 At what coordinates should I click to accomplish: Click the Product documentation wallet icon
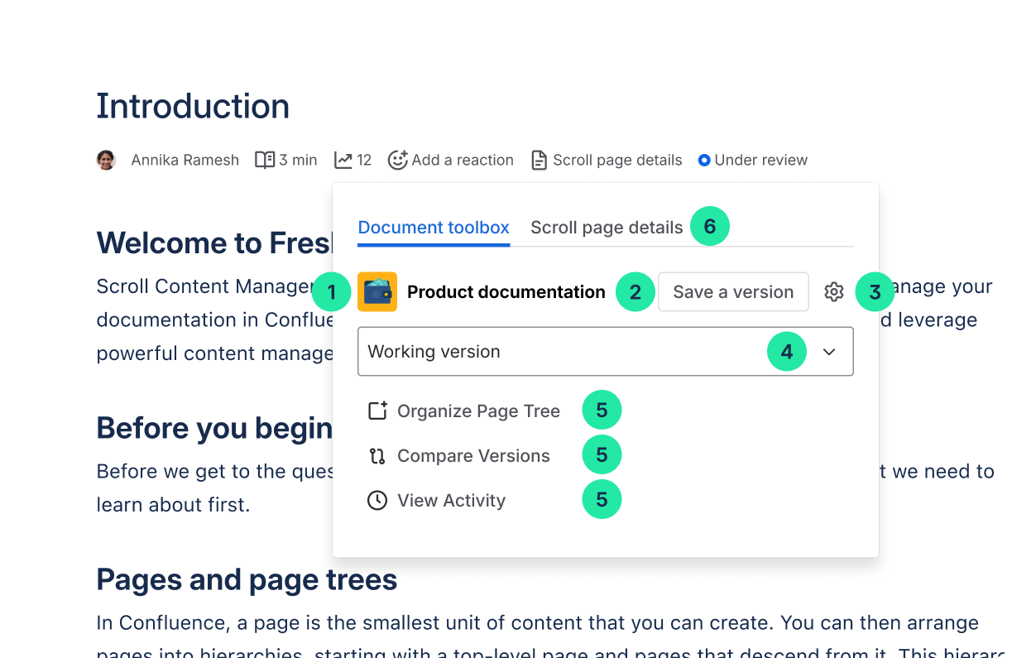click(377, 292)
